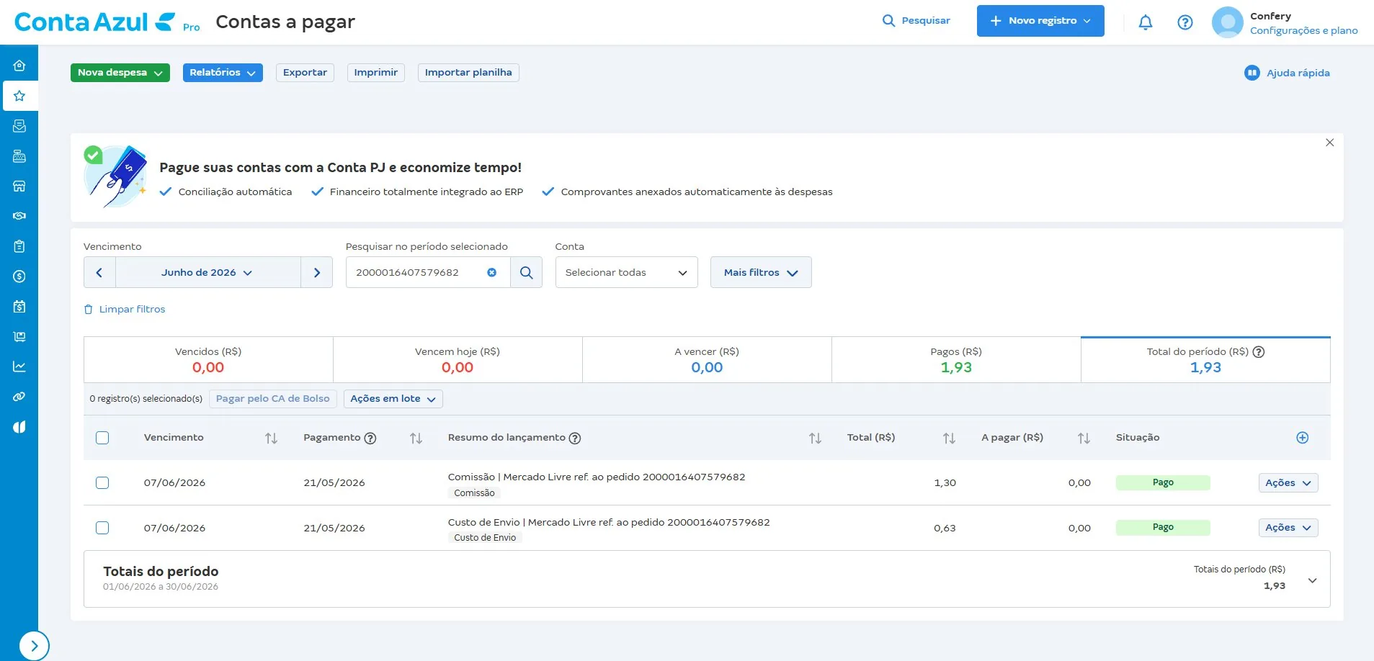Viewport: 1374px width, 661px height.
Task: Open the leaf-shaped icon at sidebar bottom
Action: coord(19,427)
